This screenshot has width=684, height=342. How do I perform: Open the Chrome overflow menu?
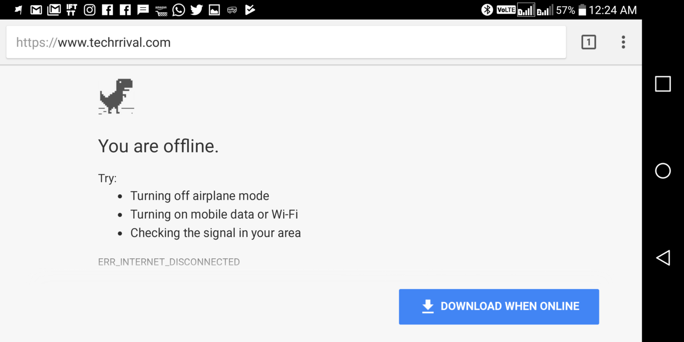coord(623,42)
